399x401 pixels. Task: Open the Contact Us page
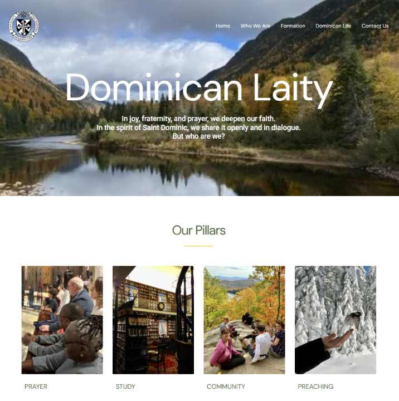tap(375, 26)
